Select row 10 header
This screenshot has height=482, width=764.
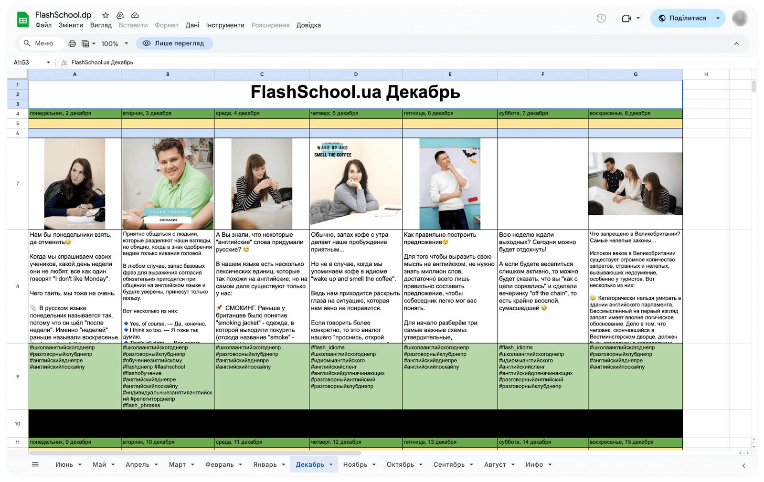18,424
